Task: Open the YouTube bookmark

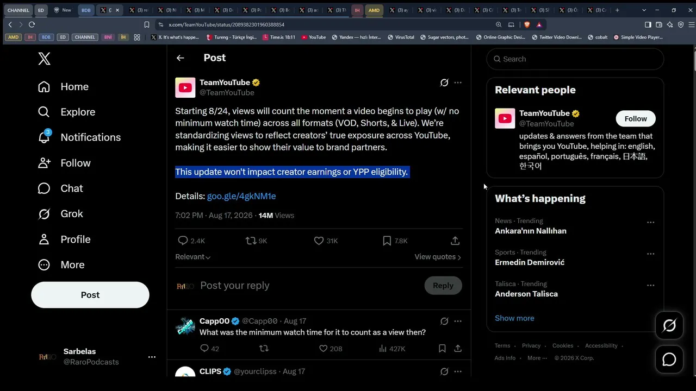Action: tap(313, 37)
